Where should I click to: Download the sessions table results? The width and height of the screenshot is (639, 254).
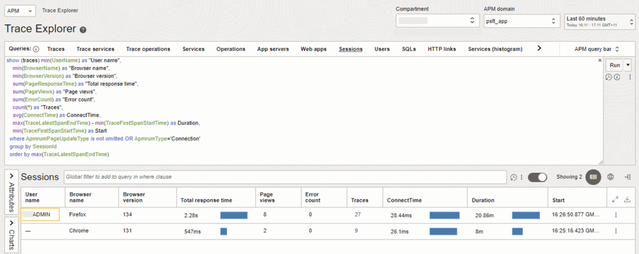pos(627,199)
